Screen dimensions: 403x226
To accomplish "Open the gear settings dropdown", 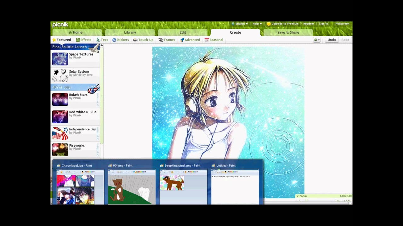I will 317,40.
